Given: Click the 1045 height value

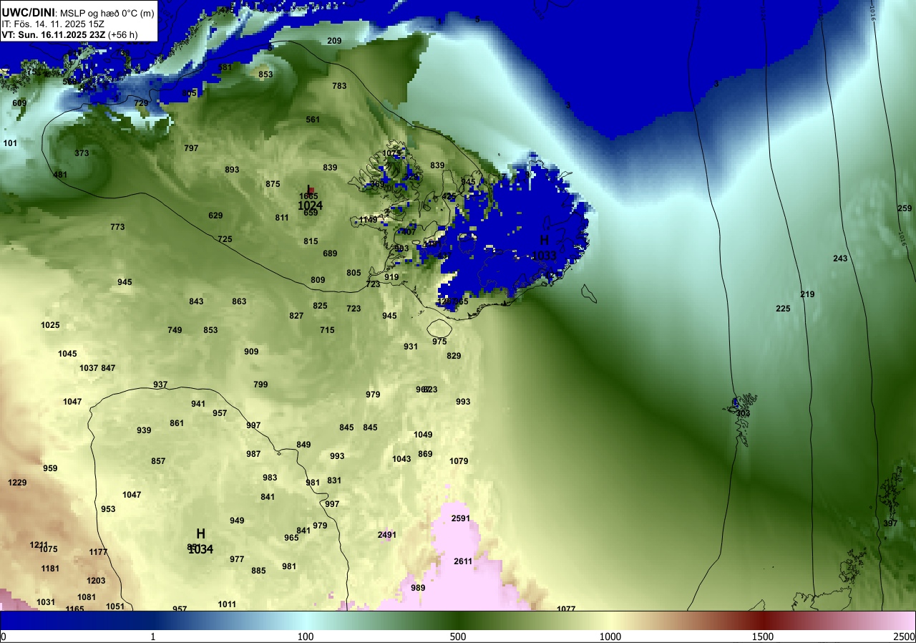Looking at the screenshot, I should tap(67, 354).
